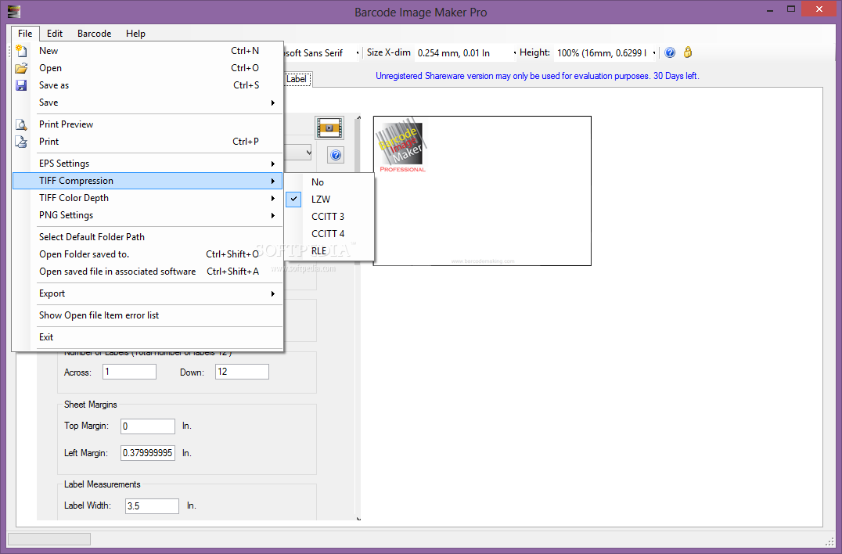This screenshot has width=842, height=554.
Task: Select CCITT 3 compression
Action: (x=329, y=216)
